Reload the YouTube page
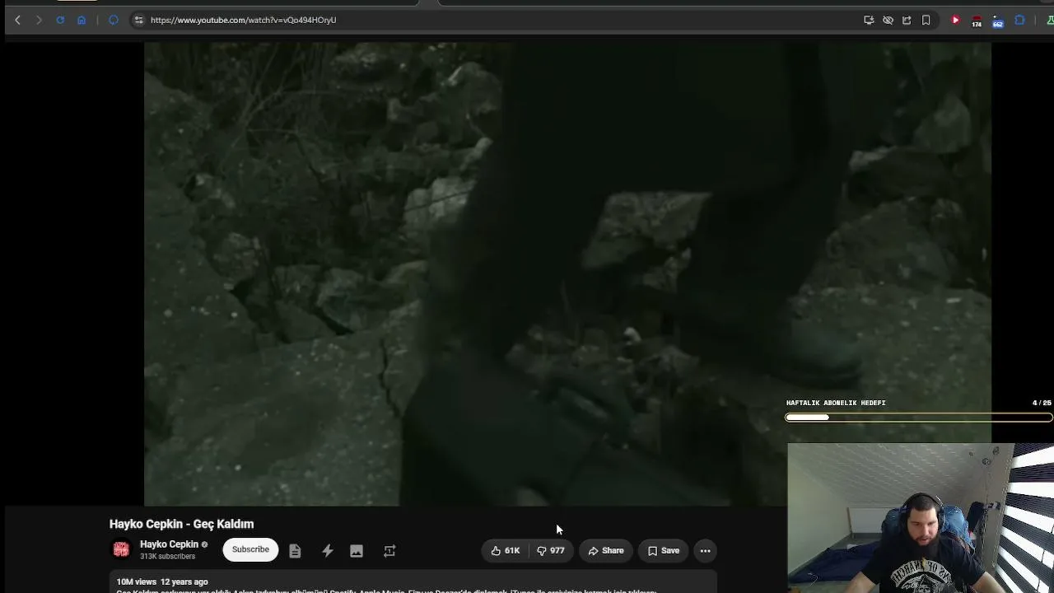This screenshot has height=593, width=1054. (60, 20)
